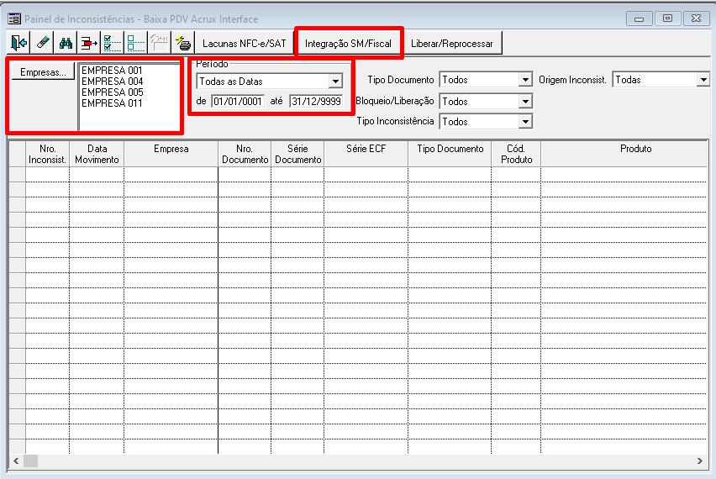Click the eraser clear-filters icon

tap(43, 43)
